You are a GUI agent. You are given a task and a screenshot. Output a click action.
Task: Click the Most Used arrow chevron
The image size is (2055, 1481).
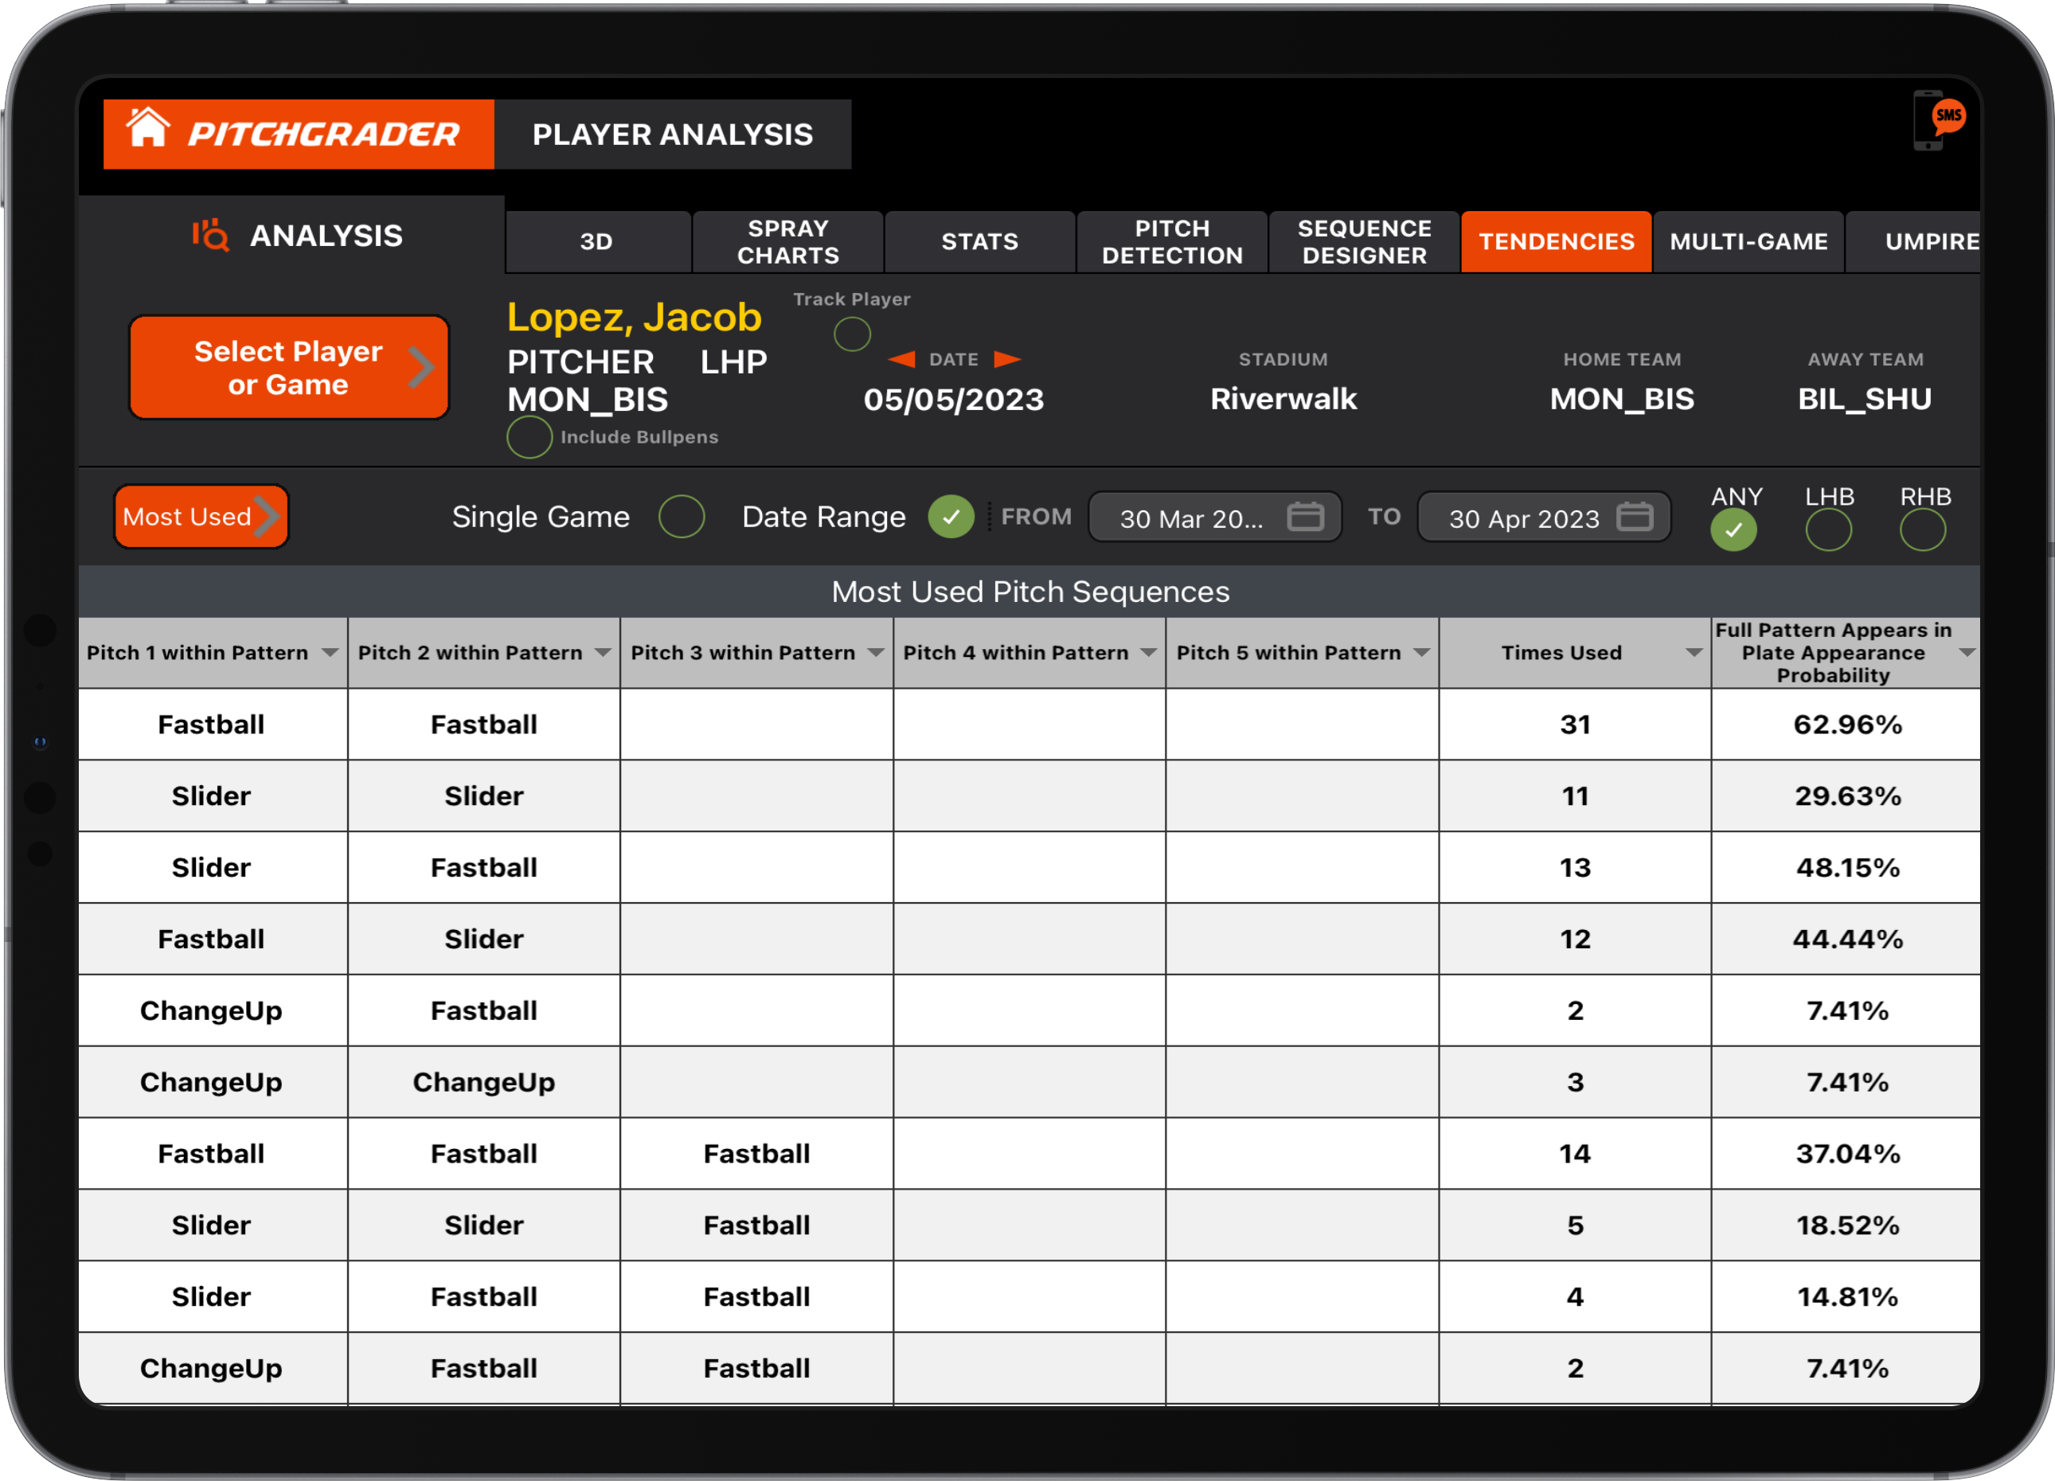269,516
